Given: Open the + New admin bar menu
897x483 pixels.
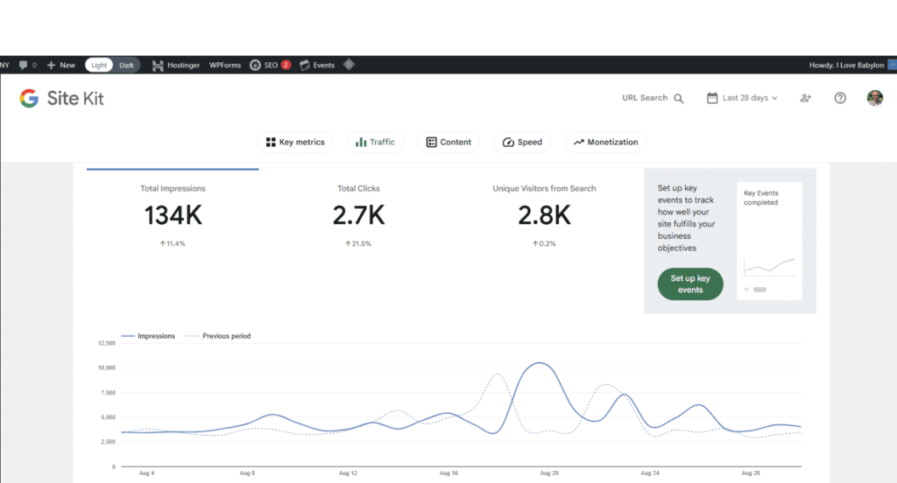Looking at the screenshot, I should click(61, 65).
